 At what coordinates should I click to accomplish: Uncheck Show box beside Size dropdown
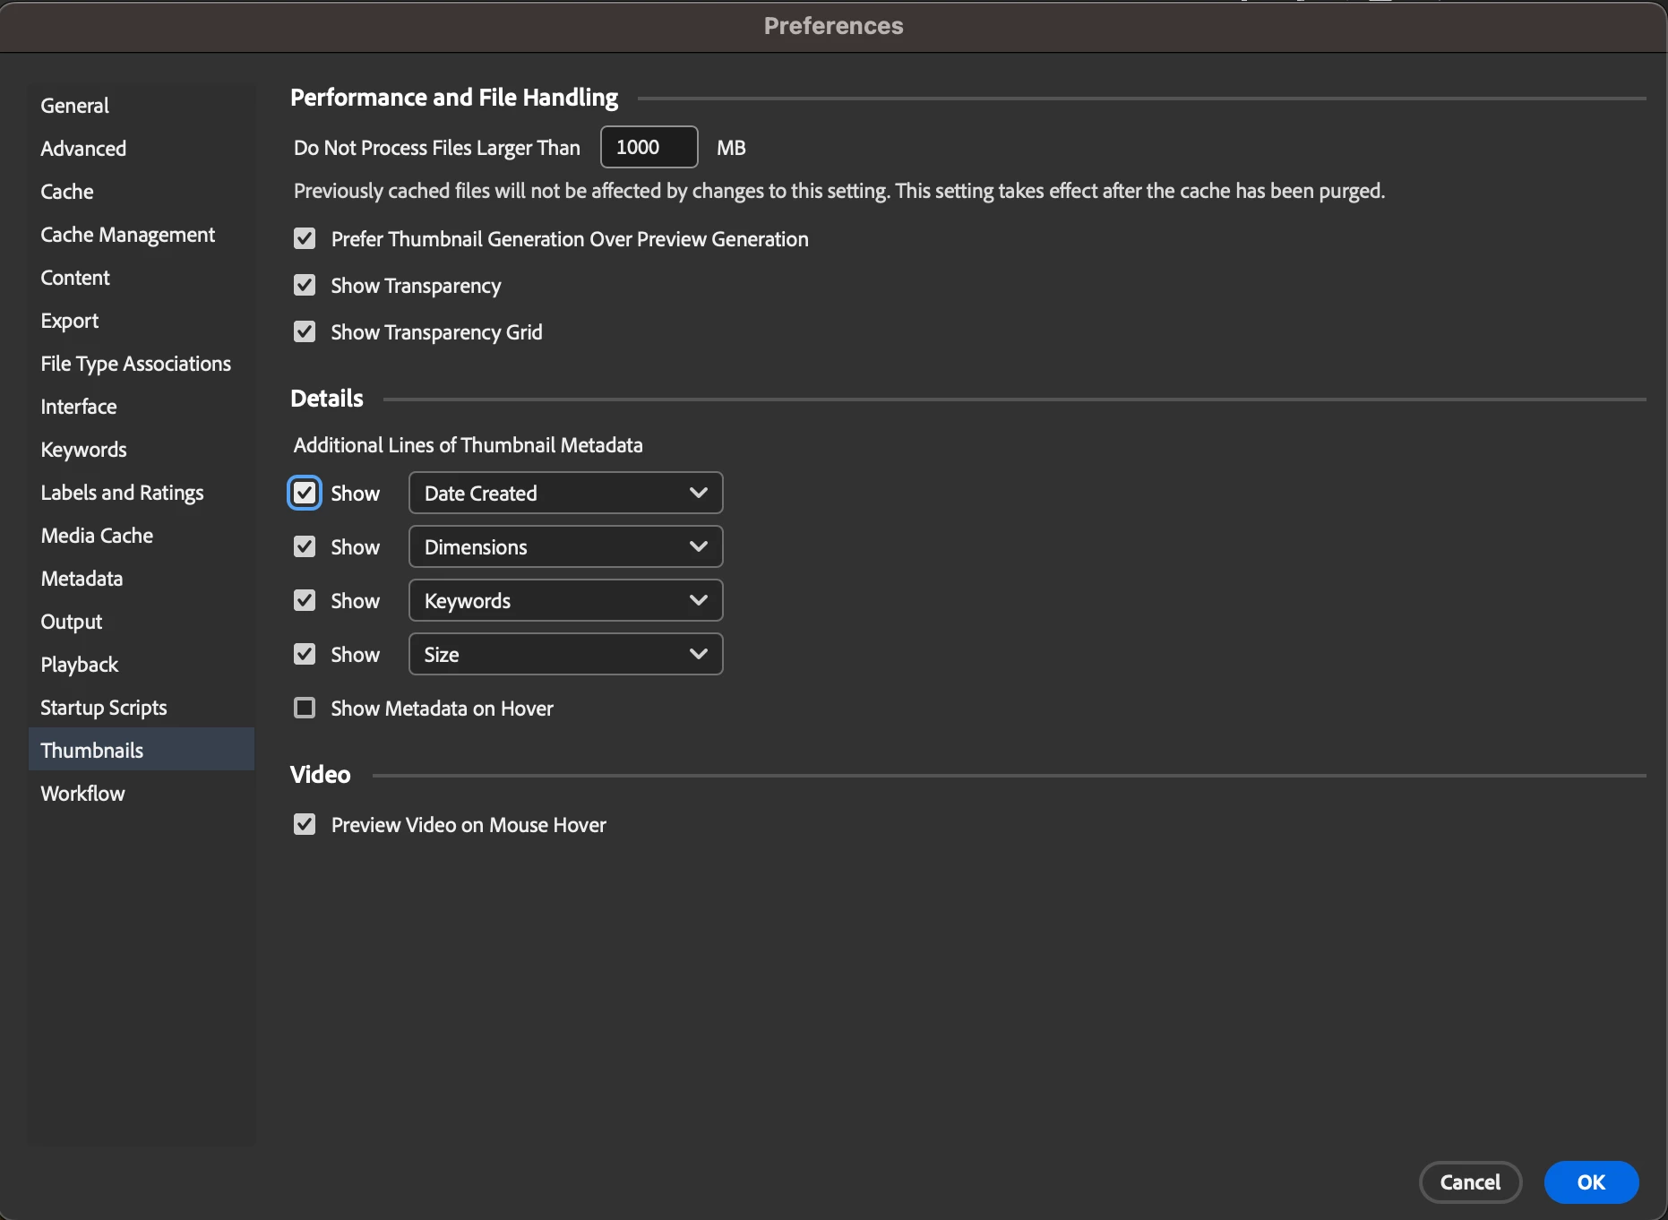click(305, 654)
